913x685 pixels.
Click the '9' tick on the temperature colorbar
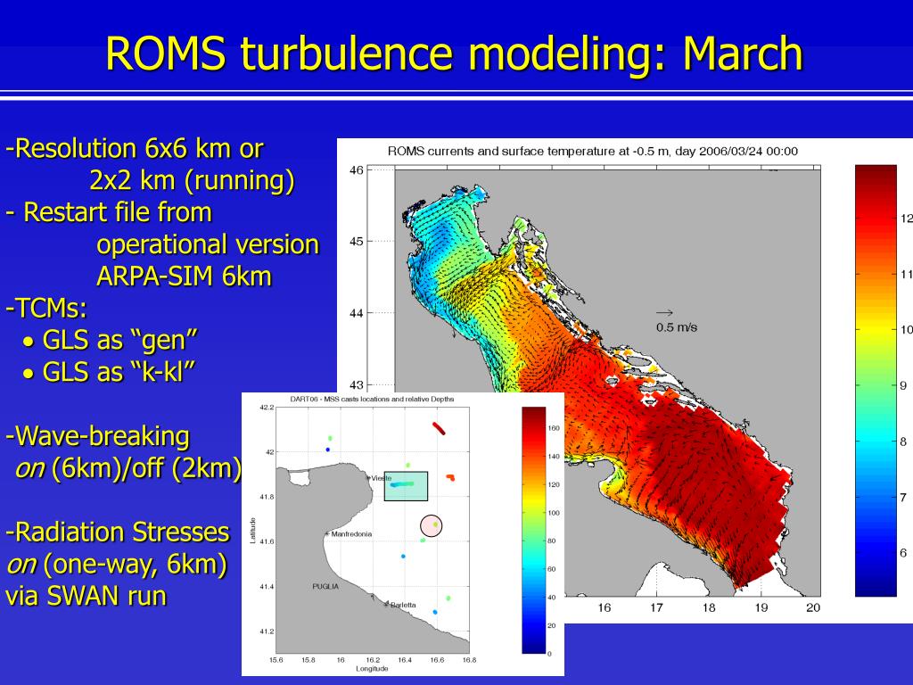click(x=903, y=385)
